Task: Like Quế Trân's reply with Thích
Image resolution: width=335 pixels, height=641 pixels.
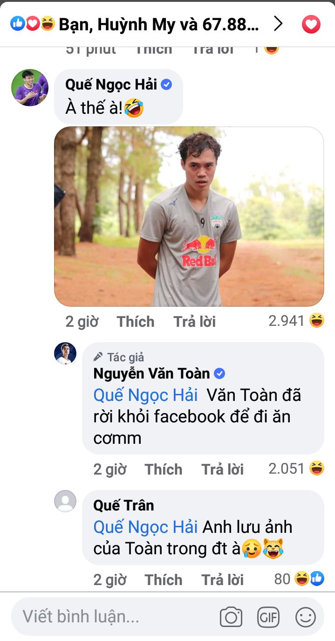Action: point(164,580)
